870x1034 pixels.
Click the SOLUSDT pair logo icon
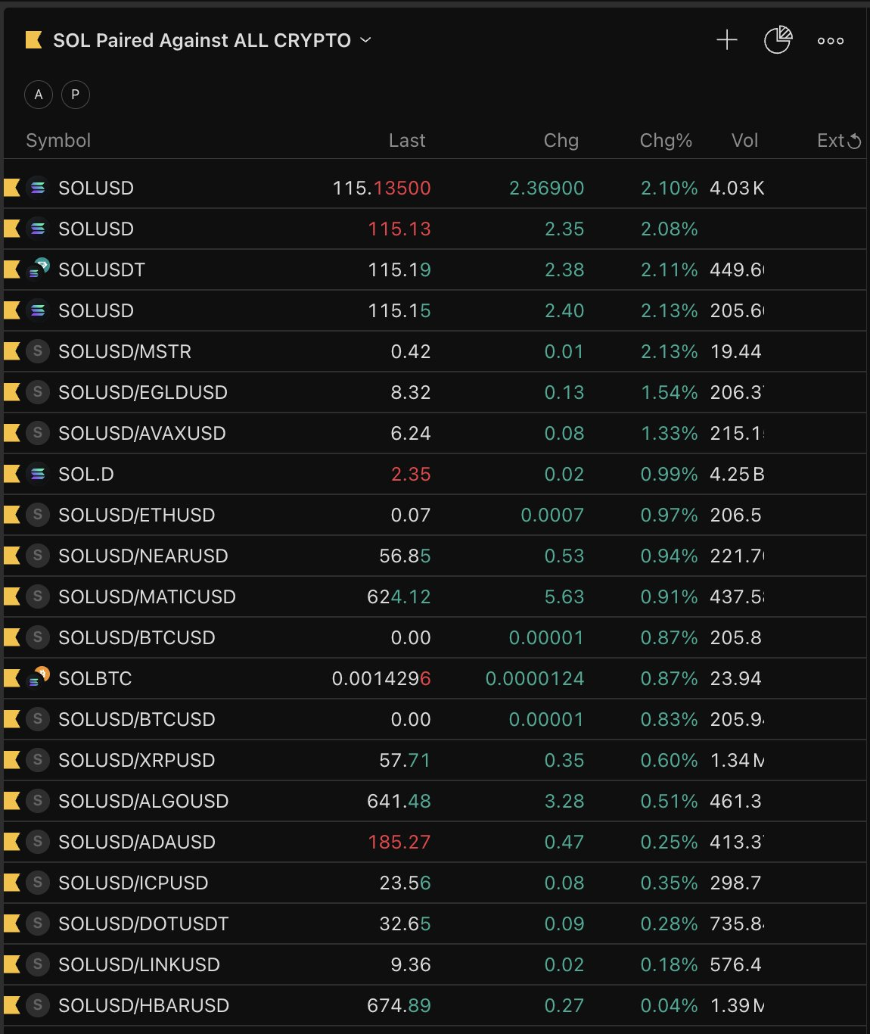(38, 269)
